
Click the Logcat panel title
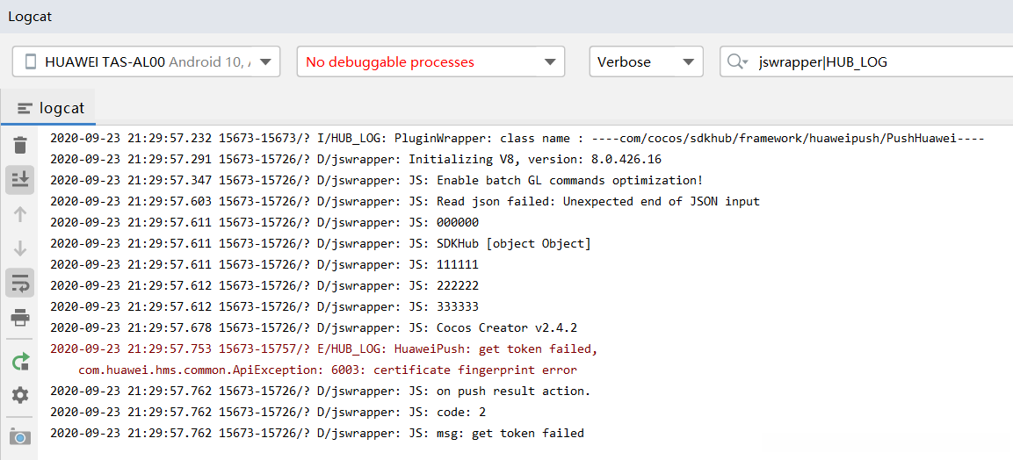pyautogui.click(x=26, y=16)
